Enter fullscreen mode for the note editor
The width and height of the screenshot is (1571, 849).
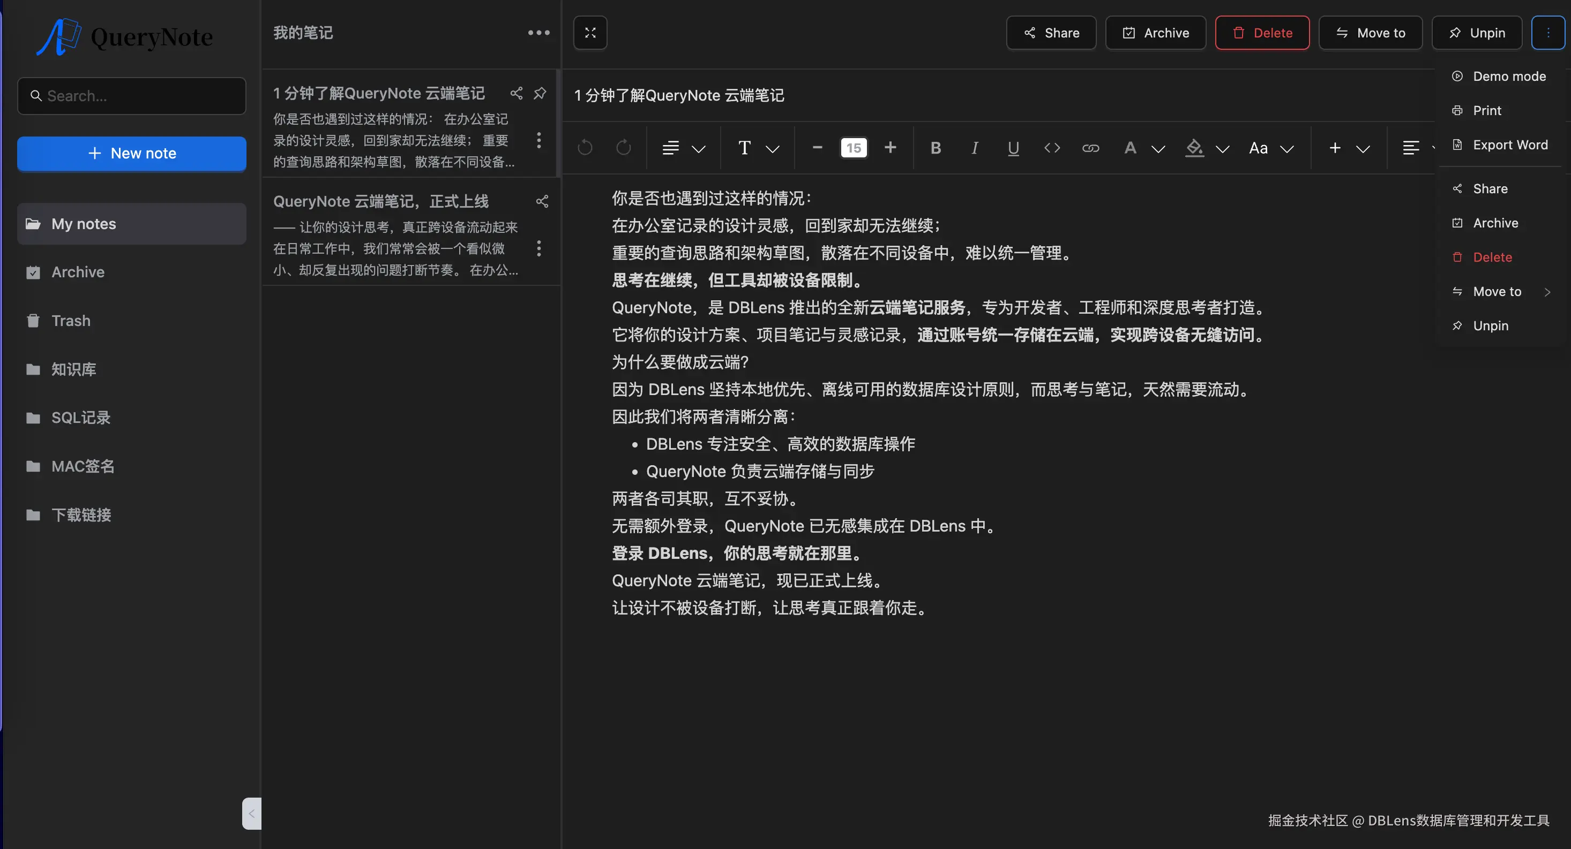(x=590, y=32)
